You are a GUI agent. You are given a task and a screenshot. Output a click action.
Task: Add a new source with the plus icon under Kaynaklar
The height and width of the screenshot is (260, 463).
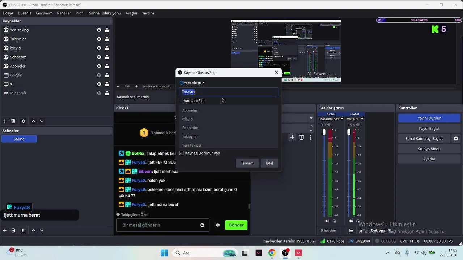pyautogui.click(x=5, y=121)
